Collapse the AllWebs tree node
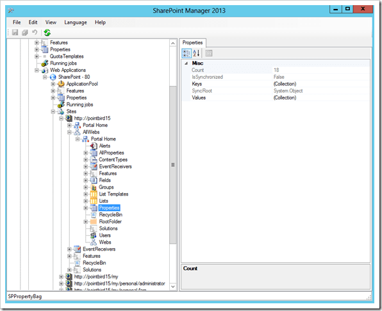This screenshot has width=382, height=311. (x=69, y=132)
